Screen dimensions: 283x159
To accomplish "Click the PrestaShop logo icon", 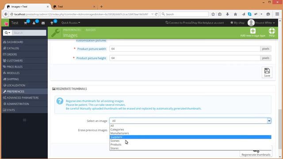I will point(6,23).
